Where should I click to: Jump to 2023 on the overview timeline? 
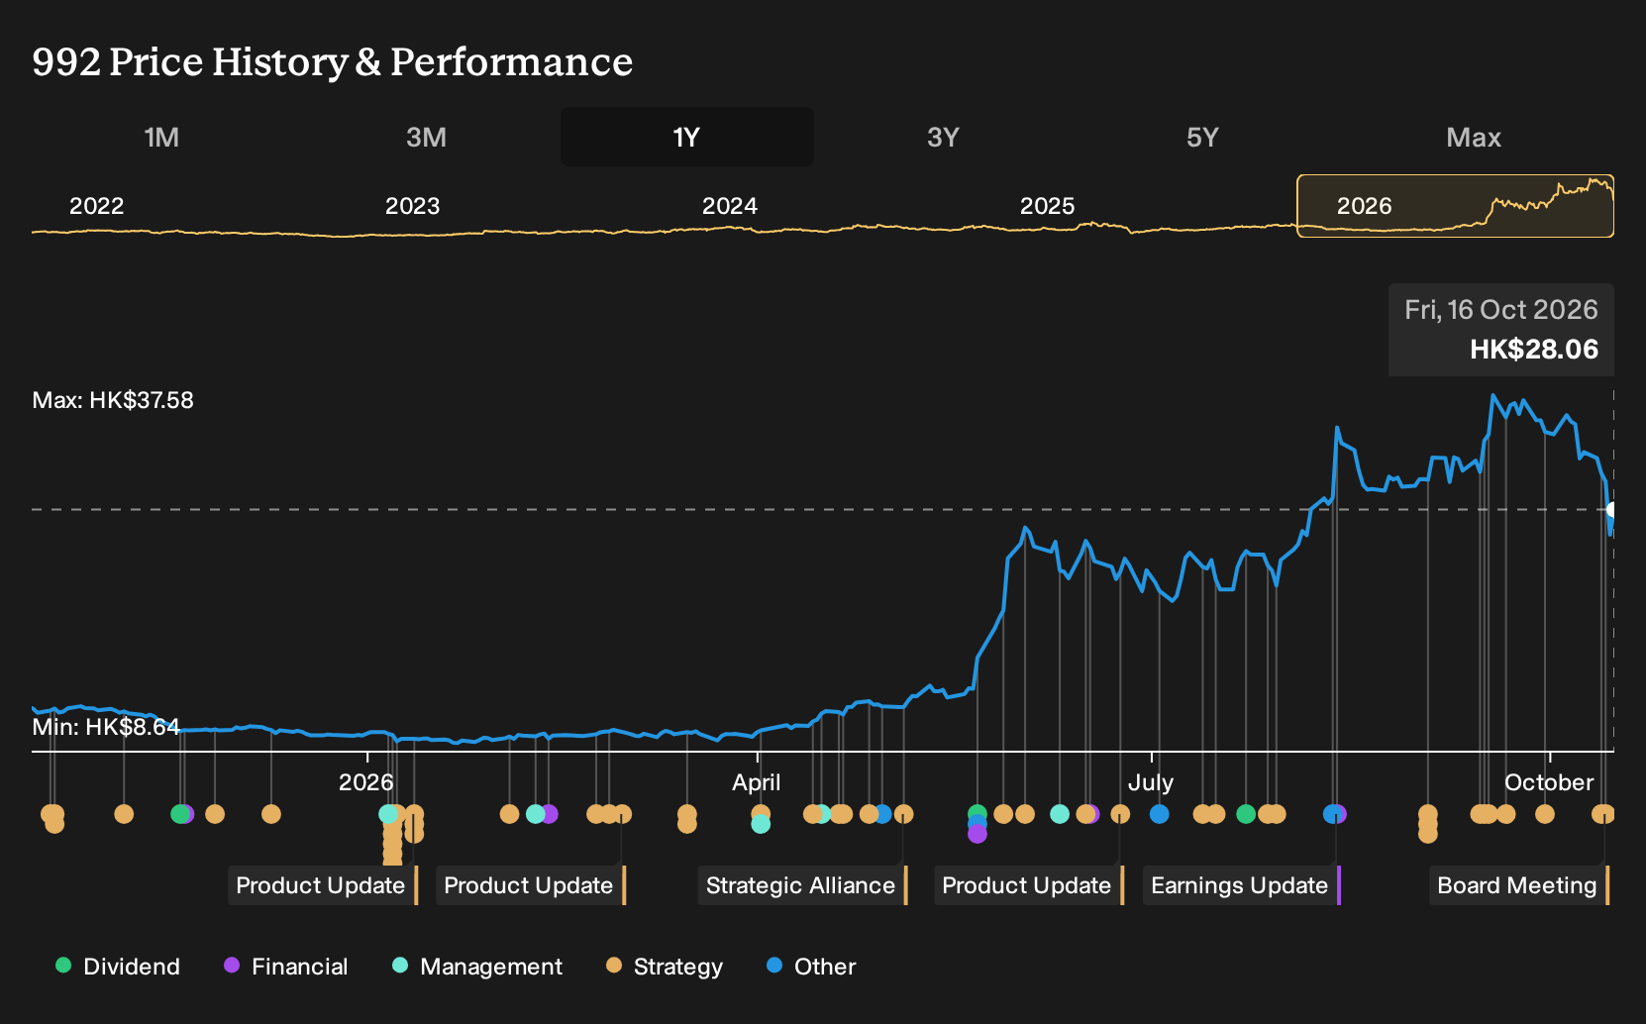point(412,206)
